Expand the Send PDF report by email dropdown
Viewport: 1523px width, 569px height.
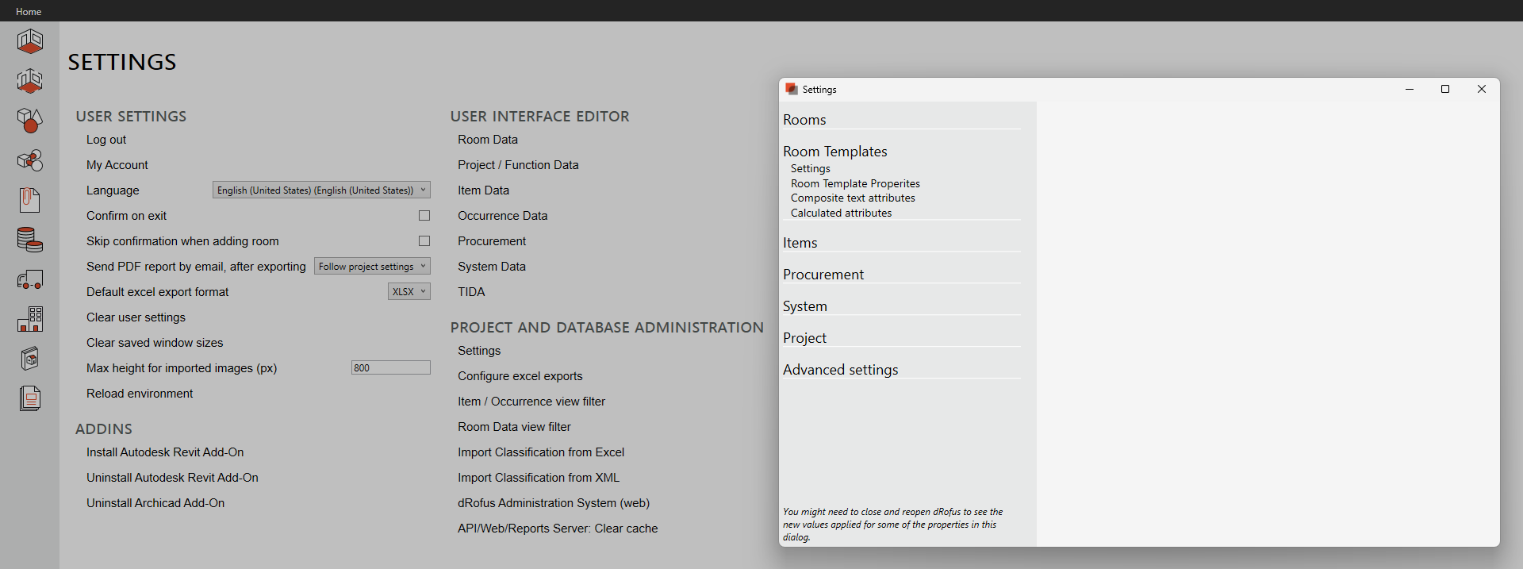(x=372, y=267)
